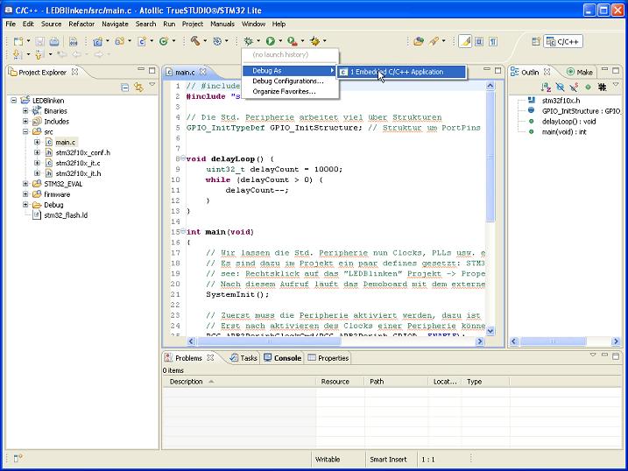The image size is (628, 471).
Task: Click the New Class green C icon
Action: [164, 41]
